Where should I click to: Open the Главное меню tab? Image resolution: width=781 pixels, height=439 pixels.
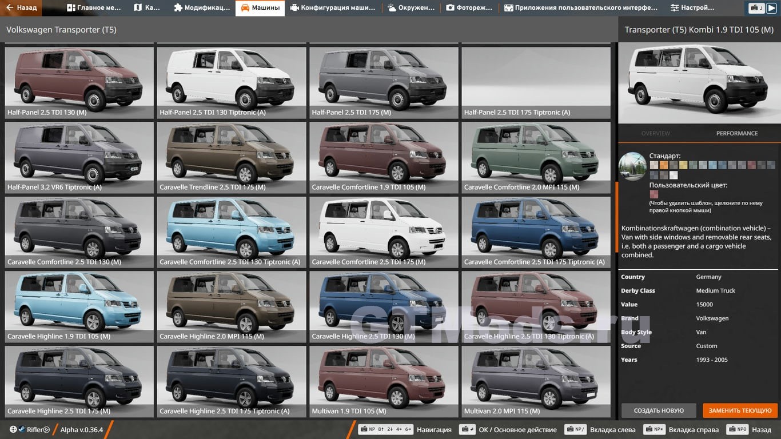94,8
